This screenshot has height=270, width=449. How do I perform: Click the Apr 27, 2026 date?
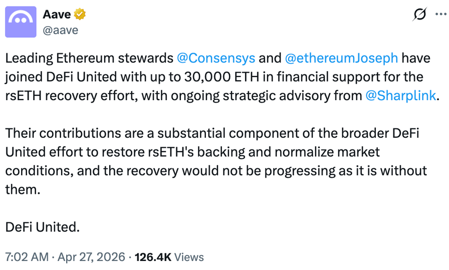coord(91,257)
